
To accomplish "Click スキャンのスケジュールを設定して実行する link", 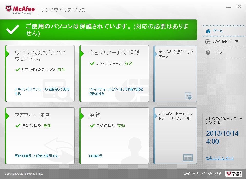I will 42,91.
